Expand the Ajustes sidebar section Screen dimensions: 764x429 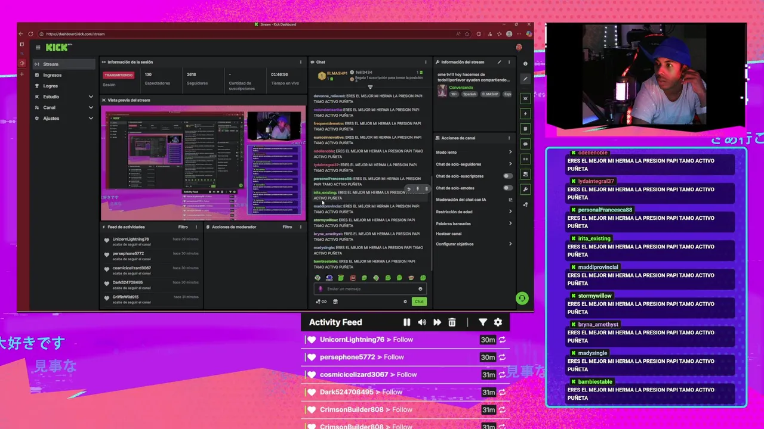pos(64,118)
